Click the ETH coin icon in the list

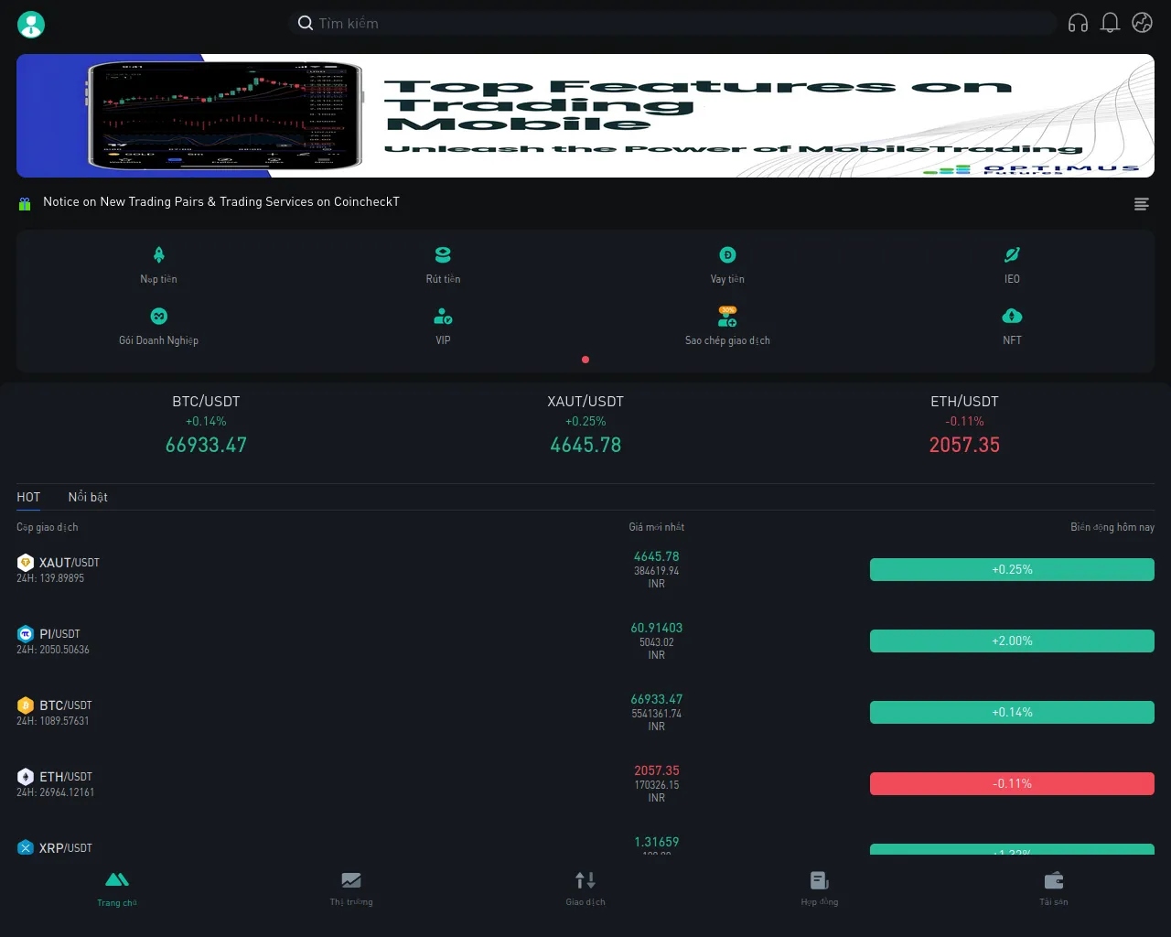[26, 777]
